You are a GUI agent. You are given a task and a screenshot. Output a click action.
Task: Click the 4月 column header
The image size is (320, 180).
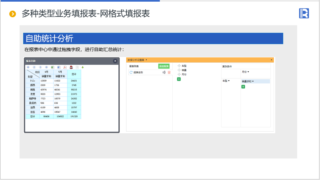pyautogui.click(x=46, y=72)
